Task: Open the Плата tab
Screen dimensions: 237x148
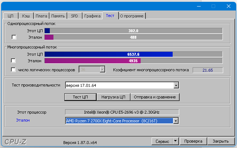Action: (41, 16)
